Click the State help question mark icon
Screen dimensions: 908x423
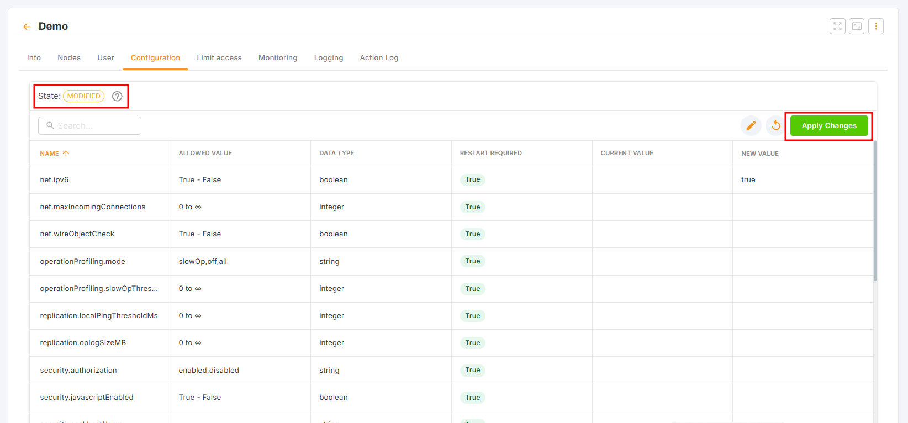(117, 96)
